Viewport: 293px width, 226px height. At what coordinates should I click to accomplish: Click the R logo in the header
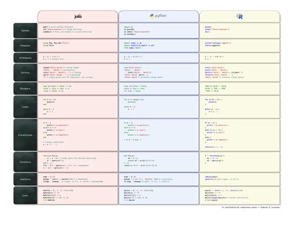(x=240, y=17)
